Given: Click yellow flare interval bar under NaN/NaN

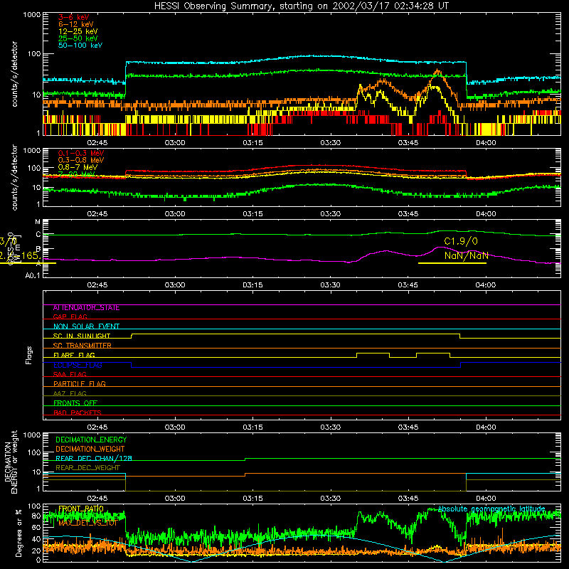Looking at the screenshot, I should click(452, 263).
